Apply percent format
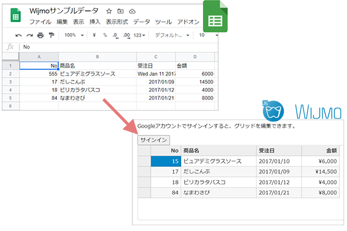 click(x=105, y=35)
